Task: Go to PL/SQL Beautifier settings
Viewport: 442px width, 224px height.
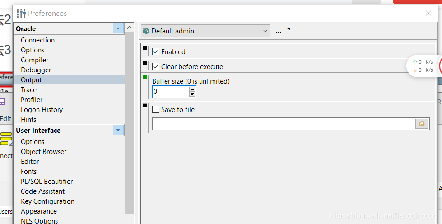Action: [47, 182]
